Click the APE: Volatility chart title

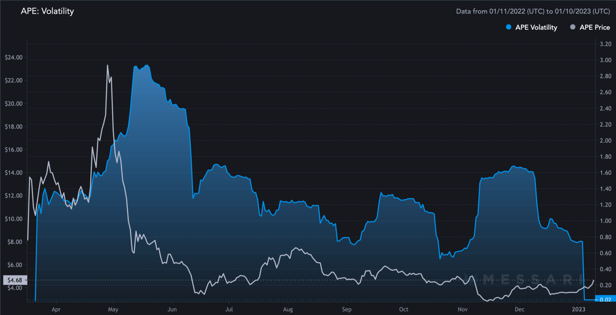[x=47, y=11]
